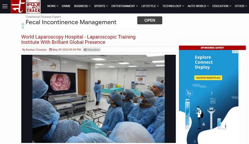This screenshot has width=249, height=144.
Task: Expand the Education dropdown menu in navbar
Action: (222, 6)
